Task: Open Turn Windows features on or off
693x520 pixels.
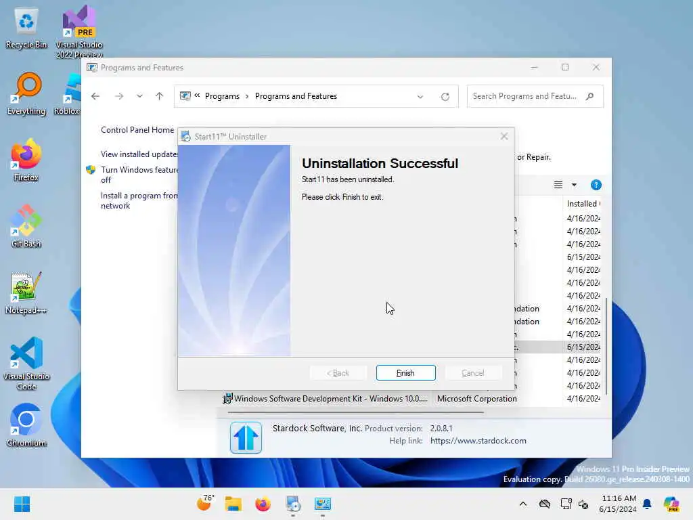Action: tap(139, 175)
